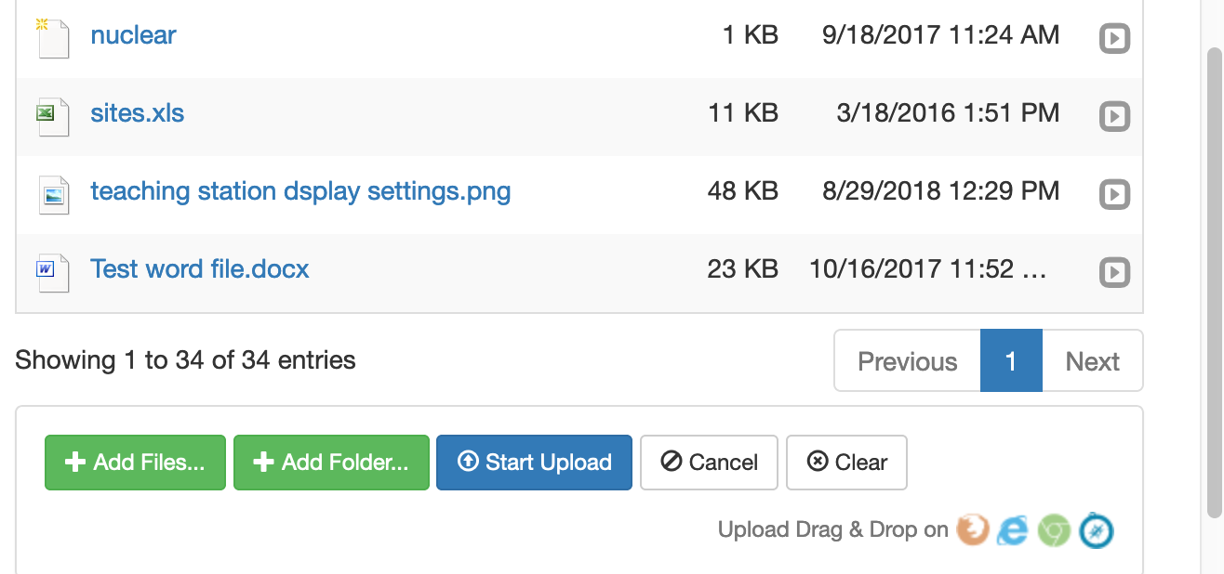Open the action menu for nuclear
This screenshot has height=574, width=1224.
click(x=1114, y=39)
